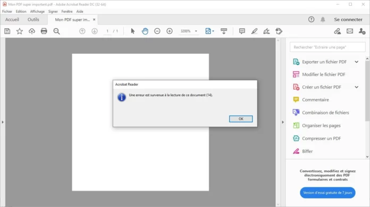
Task: Zoom out with minus icon
Action: 157,31
